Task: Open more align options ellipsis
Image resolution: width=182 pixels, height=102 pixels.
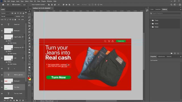Action: point(78,5)
